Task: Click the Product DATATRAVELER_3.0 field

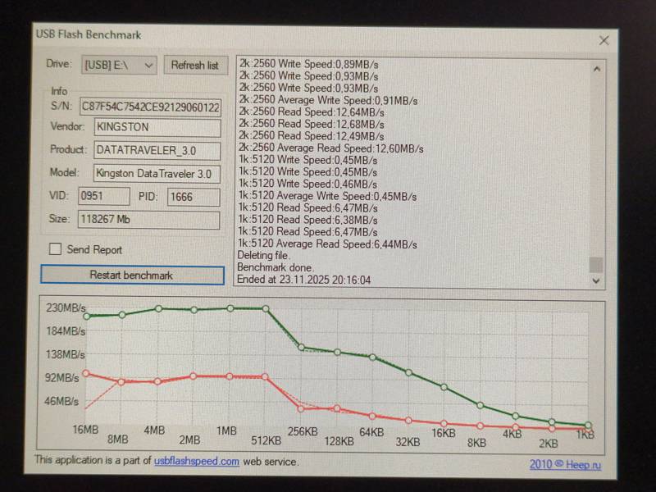Action: [x=157, y=151]
